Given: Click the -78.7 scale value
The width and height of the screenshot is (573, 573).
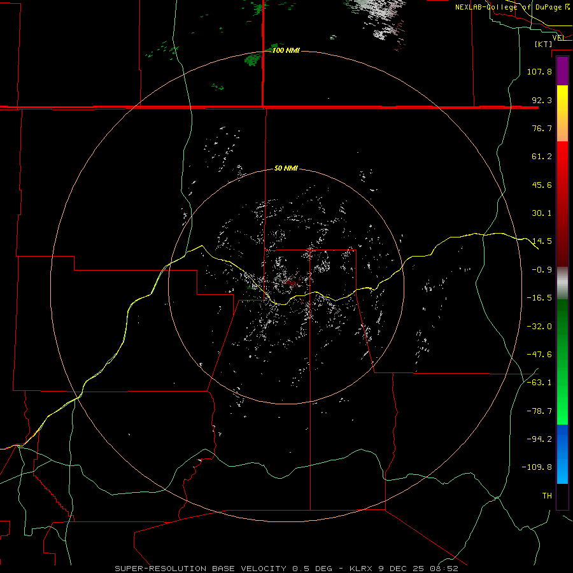Looking at the screenshot, I should [539, 411].
